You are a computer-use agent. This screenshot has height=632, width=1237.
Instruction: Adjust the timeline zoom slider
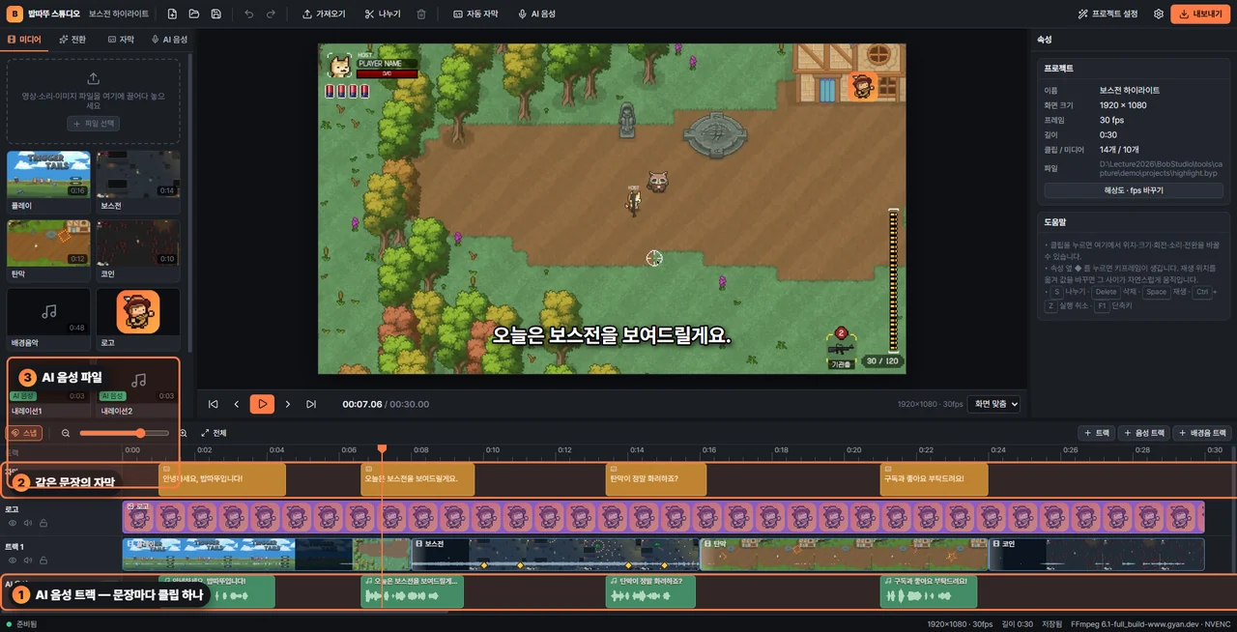pyautogui.click(x=124, y=433)
